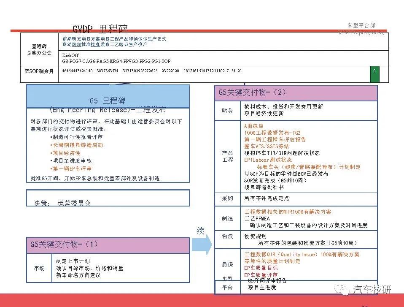The image size is (404, 307).
Task: Select the EP车质量目标 line
Action: coord(261,268)
